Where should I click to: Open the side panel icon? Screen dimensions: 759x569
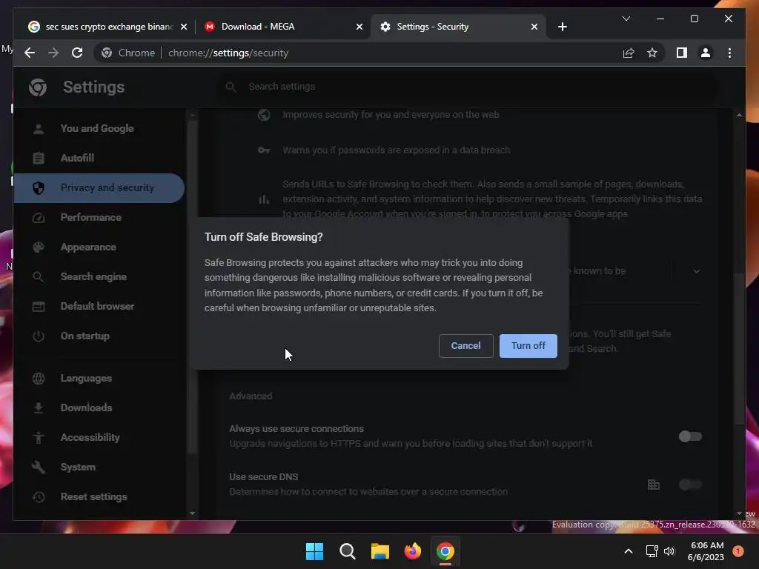pyautogui.click(x=682, y=53)
